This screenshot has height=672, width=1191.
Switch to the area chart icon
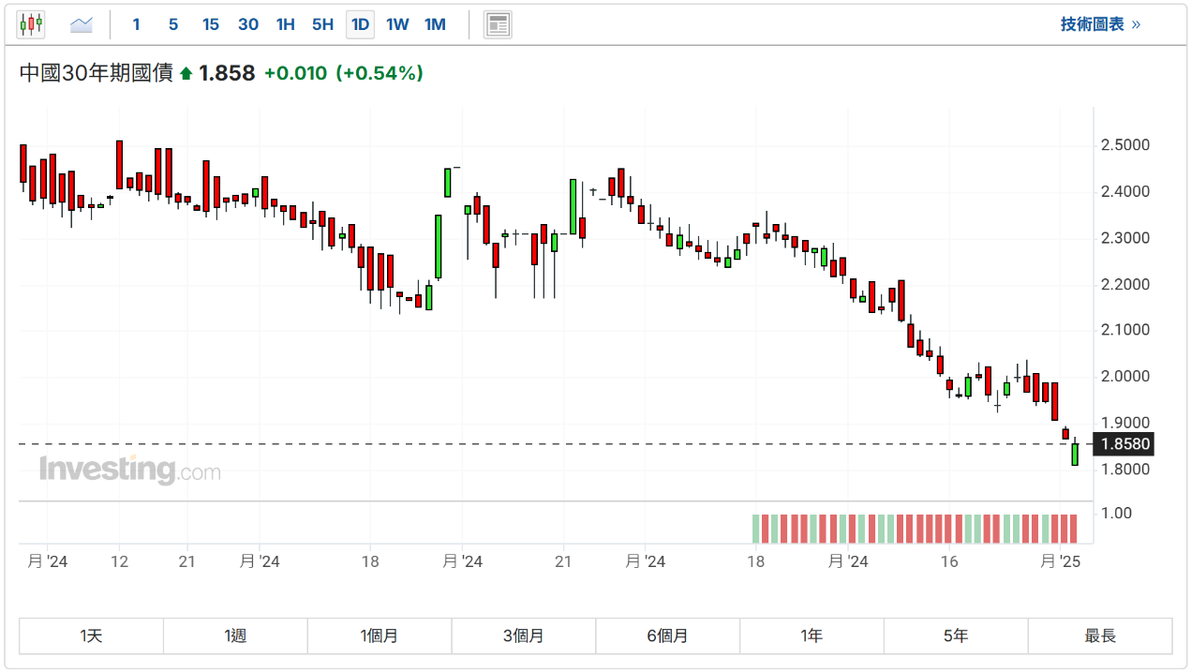tap(82, 24)
